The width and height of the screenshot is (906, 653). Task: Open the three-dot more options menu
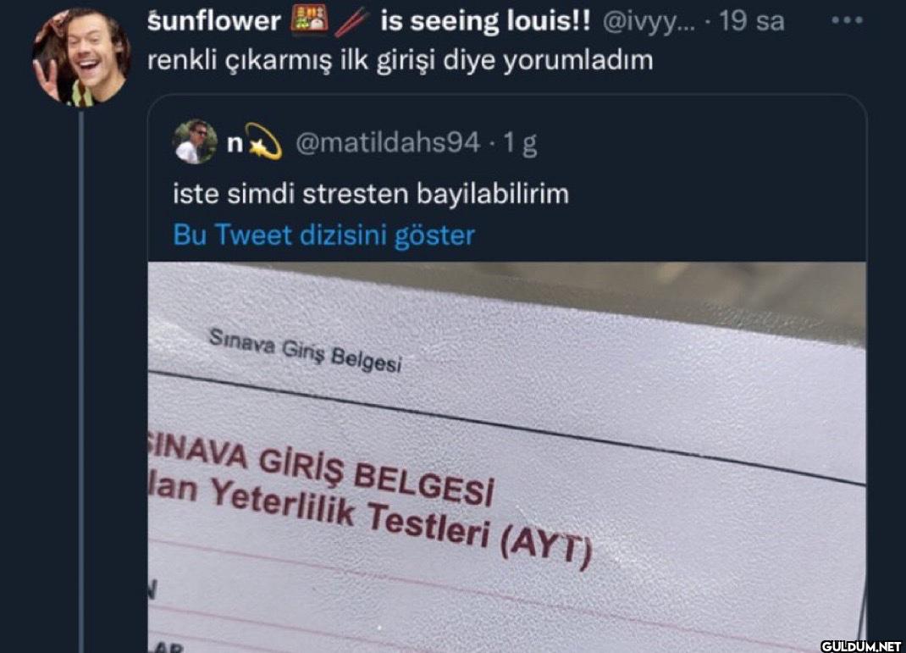(847, 20)
